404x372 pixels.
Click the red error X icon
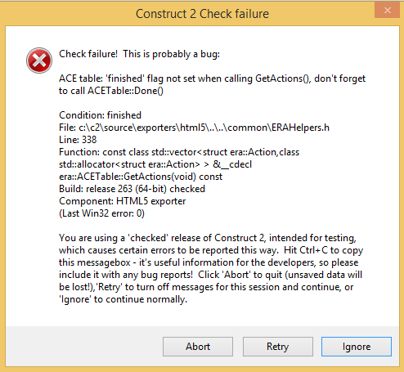tap(39, 61)
